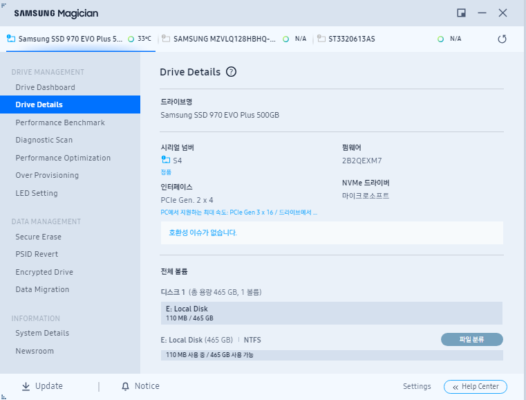Select the drive icon on Samsung SSD 970 EVO Plus tab
Viewport: 526px width, 400px height.
click(11, 39)
